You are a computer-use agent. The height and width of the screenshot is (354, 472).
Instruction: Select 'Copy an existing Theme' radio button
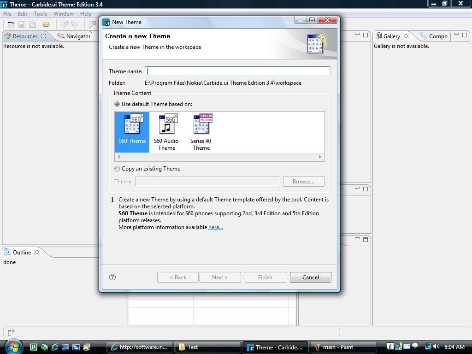point(117,169)
